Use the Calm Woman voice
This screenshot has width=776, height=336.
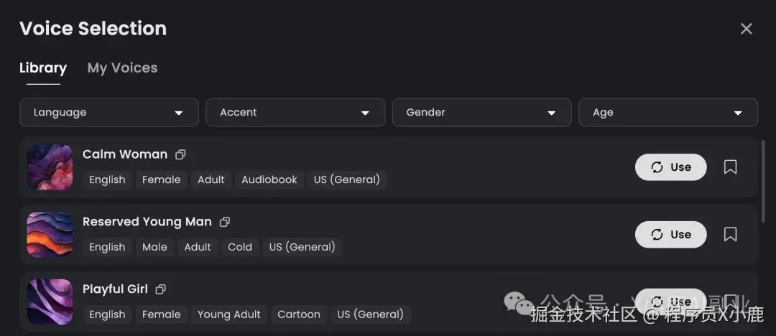point(670,167)
